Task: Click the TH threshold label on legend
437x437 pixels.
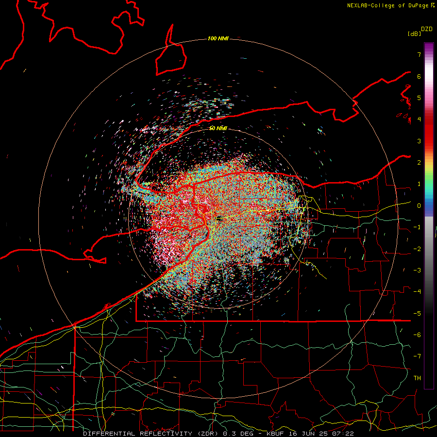Action: 417,378
